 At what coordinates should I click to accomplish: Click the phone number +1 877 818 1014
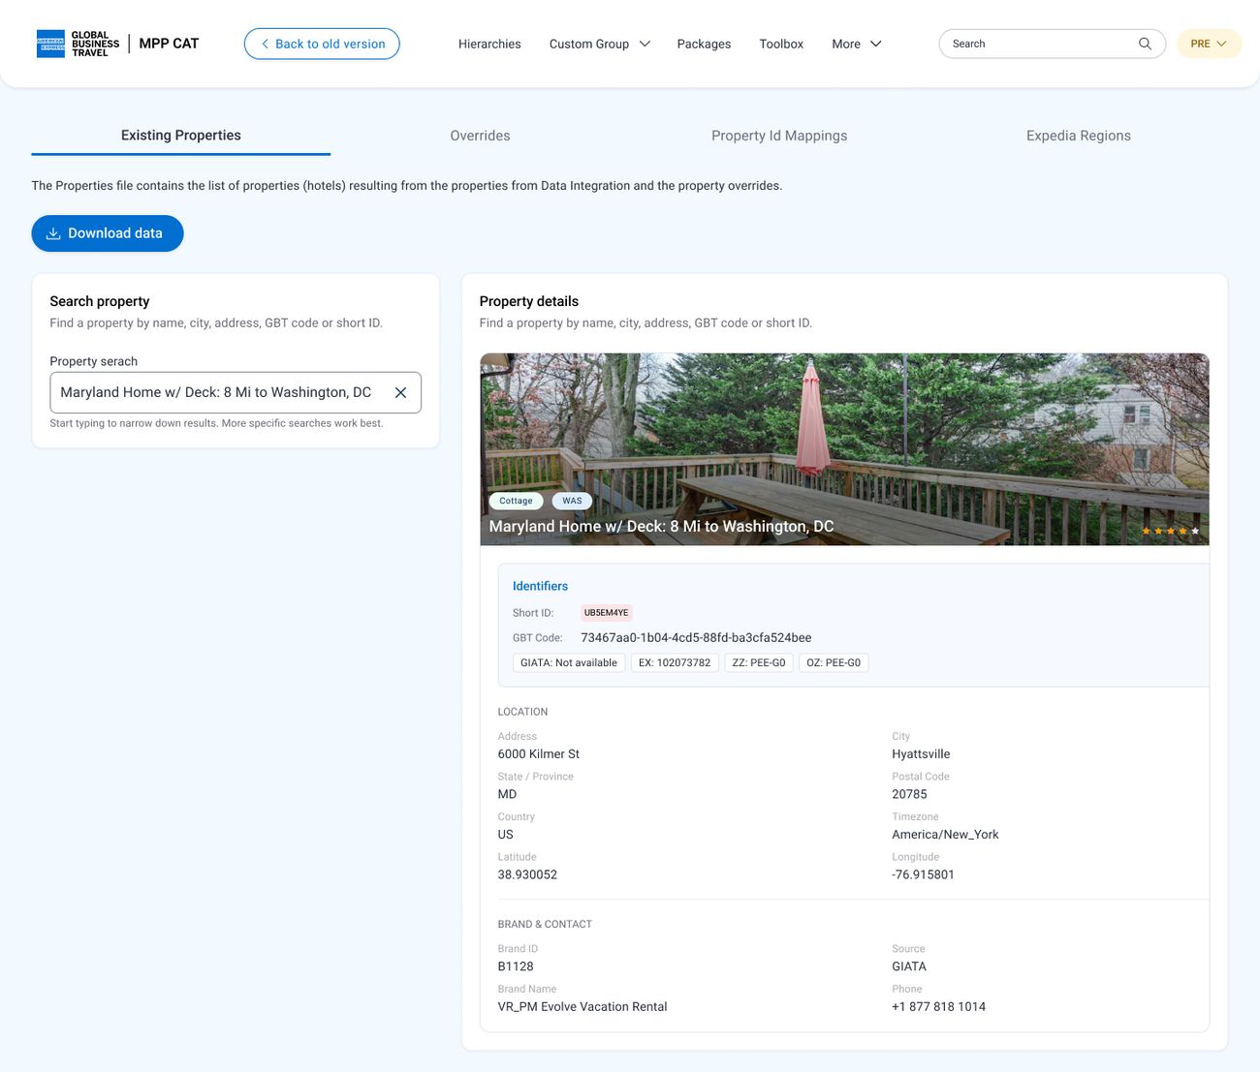[938, 1007]
